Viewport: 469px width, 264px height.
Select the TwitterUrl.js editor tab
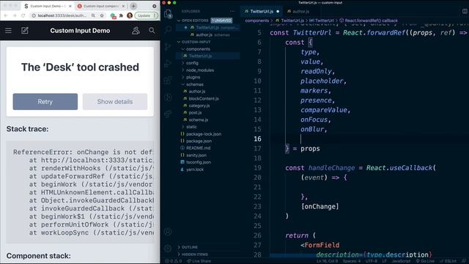[x=262, y=12]
